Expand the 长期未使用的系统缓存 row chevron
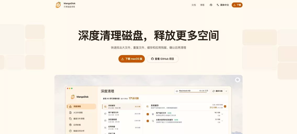 pyautogui.click(x=222, y=121)
